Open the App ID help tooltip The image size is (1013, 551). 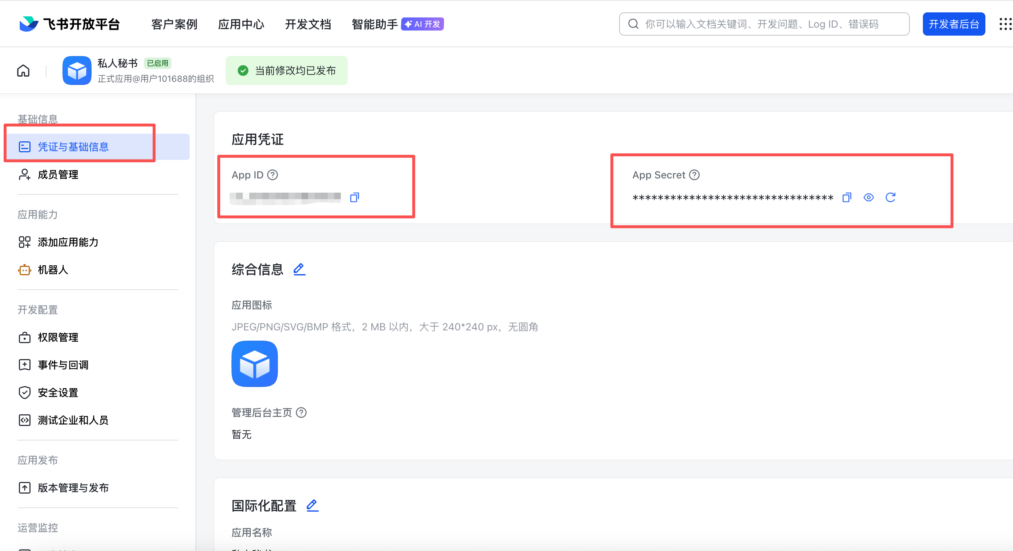273,175
